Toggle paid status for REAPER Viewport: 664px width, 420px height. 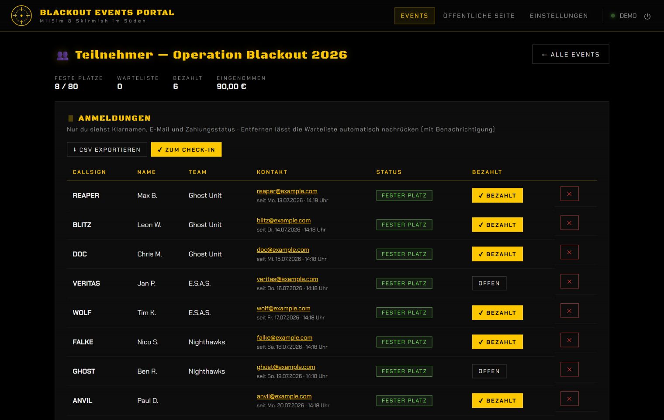click(497, 195)
